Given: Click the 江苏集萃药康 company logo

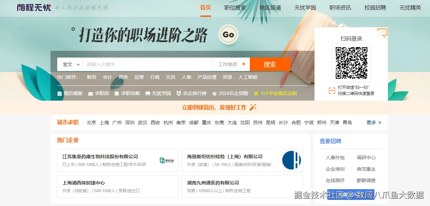Looking at the screenshot, I should pos(167,161).
